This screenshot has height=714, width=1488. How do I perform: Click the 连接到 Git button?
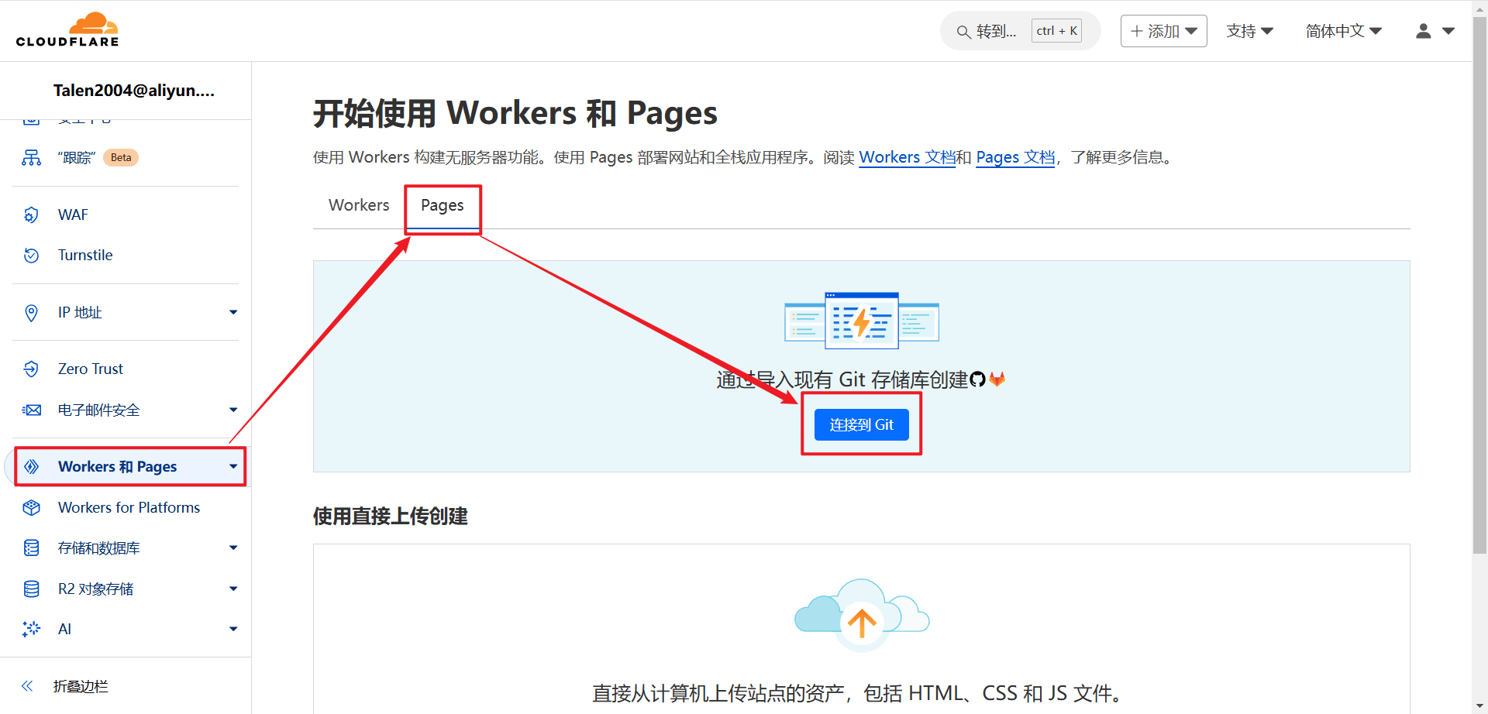point(861,424)
